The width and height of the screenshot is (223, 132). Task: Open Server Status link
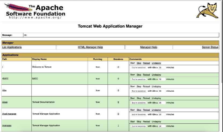[210, 47]
